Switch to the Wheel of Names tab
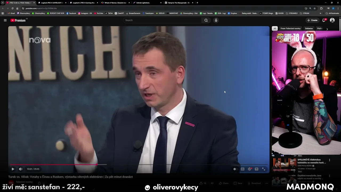The image size is (341, 192). [x=115, y=3]
